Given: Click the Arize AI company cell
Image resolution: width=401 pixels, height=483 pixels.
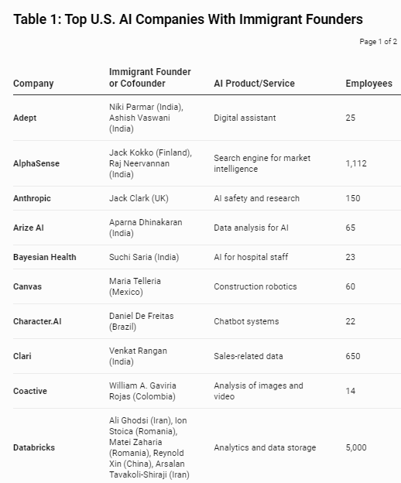Looking at the screenshot, I should click(29, 228).
